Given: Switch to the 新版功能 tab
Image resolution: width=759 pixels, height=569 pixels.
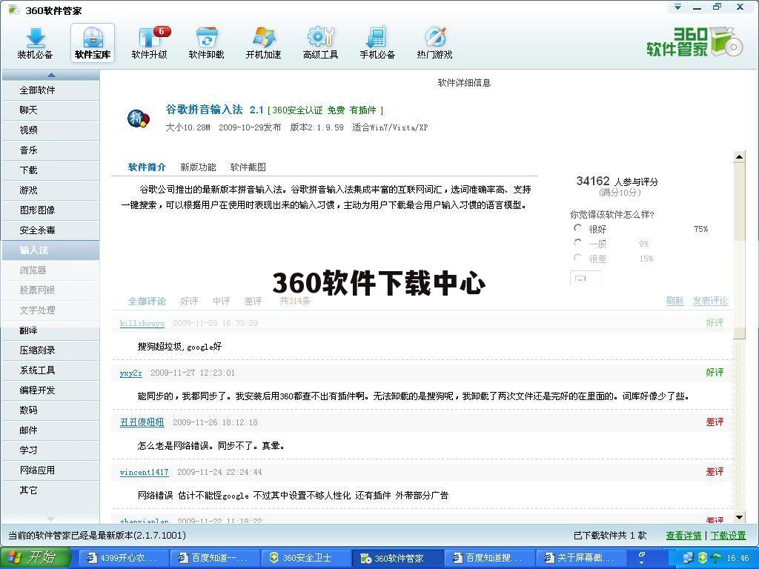Looking at the screenshot, I should pos(198,167).
